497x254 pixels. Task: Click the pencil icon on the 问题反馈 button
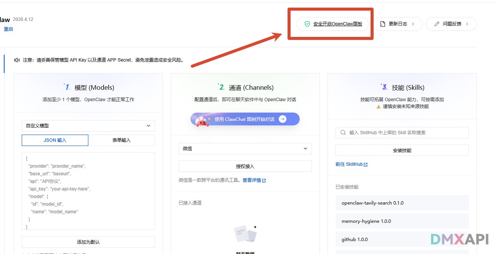point(436,24)
